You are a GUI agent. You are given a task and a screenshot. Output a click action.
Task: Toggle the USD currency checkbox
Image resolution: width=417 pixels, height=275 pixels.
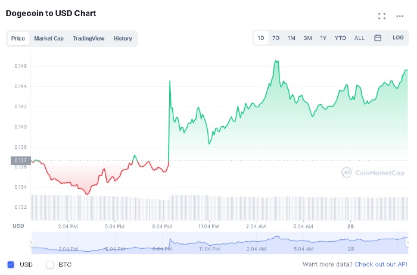click(11, 264)
